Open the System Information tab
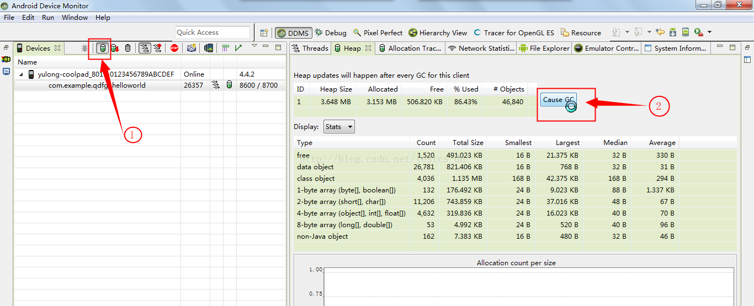754x306 pixels. tap(676, 49)
